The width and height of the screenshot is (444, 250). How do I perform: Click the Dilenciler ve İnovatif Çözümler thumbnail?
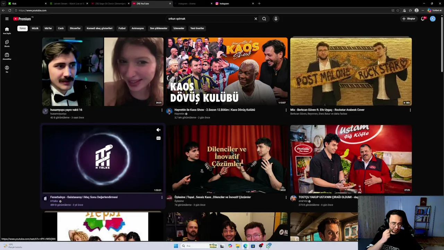[227, 159]
